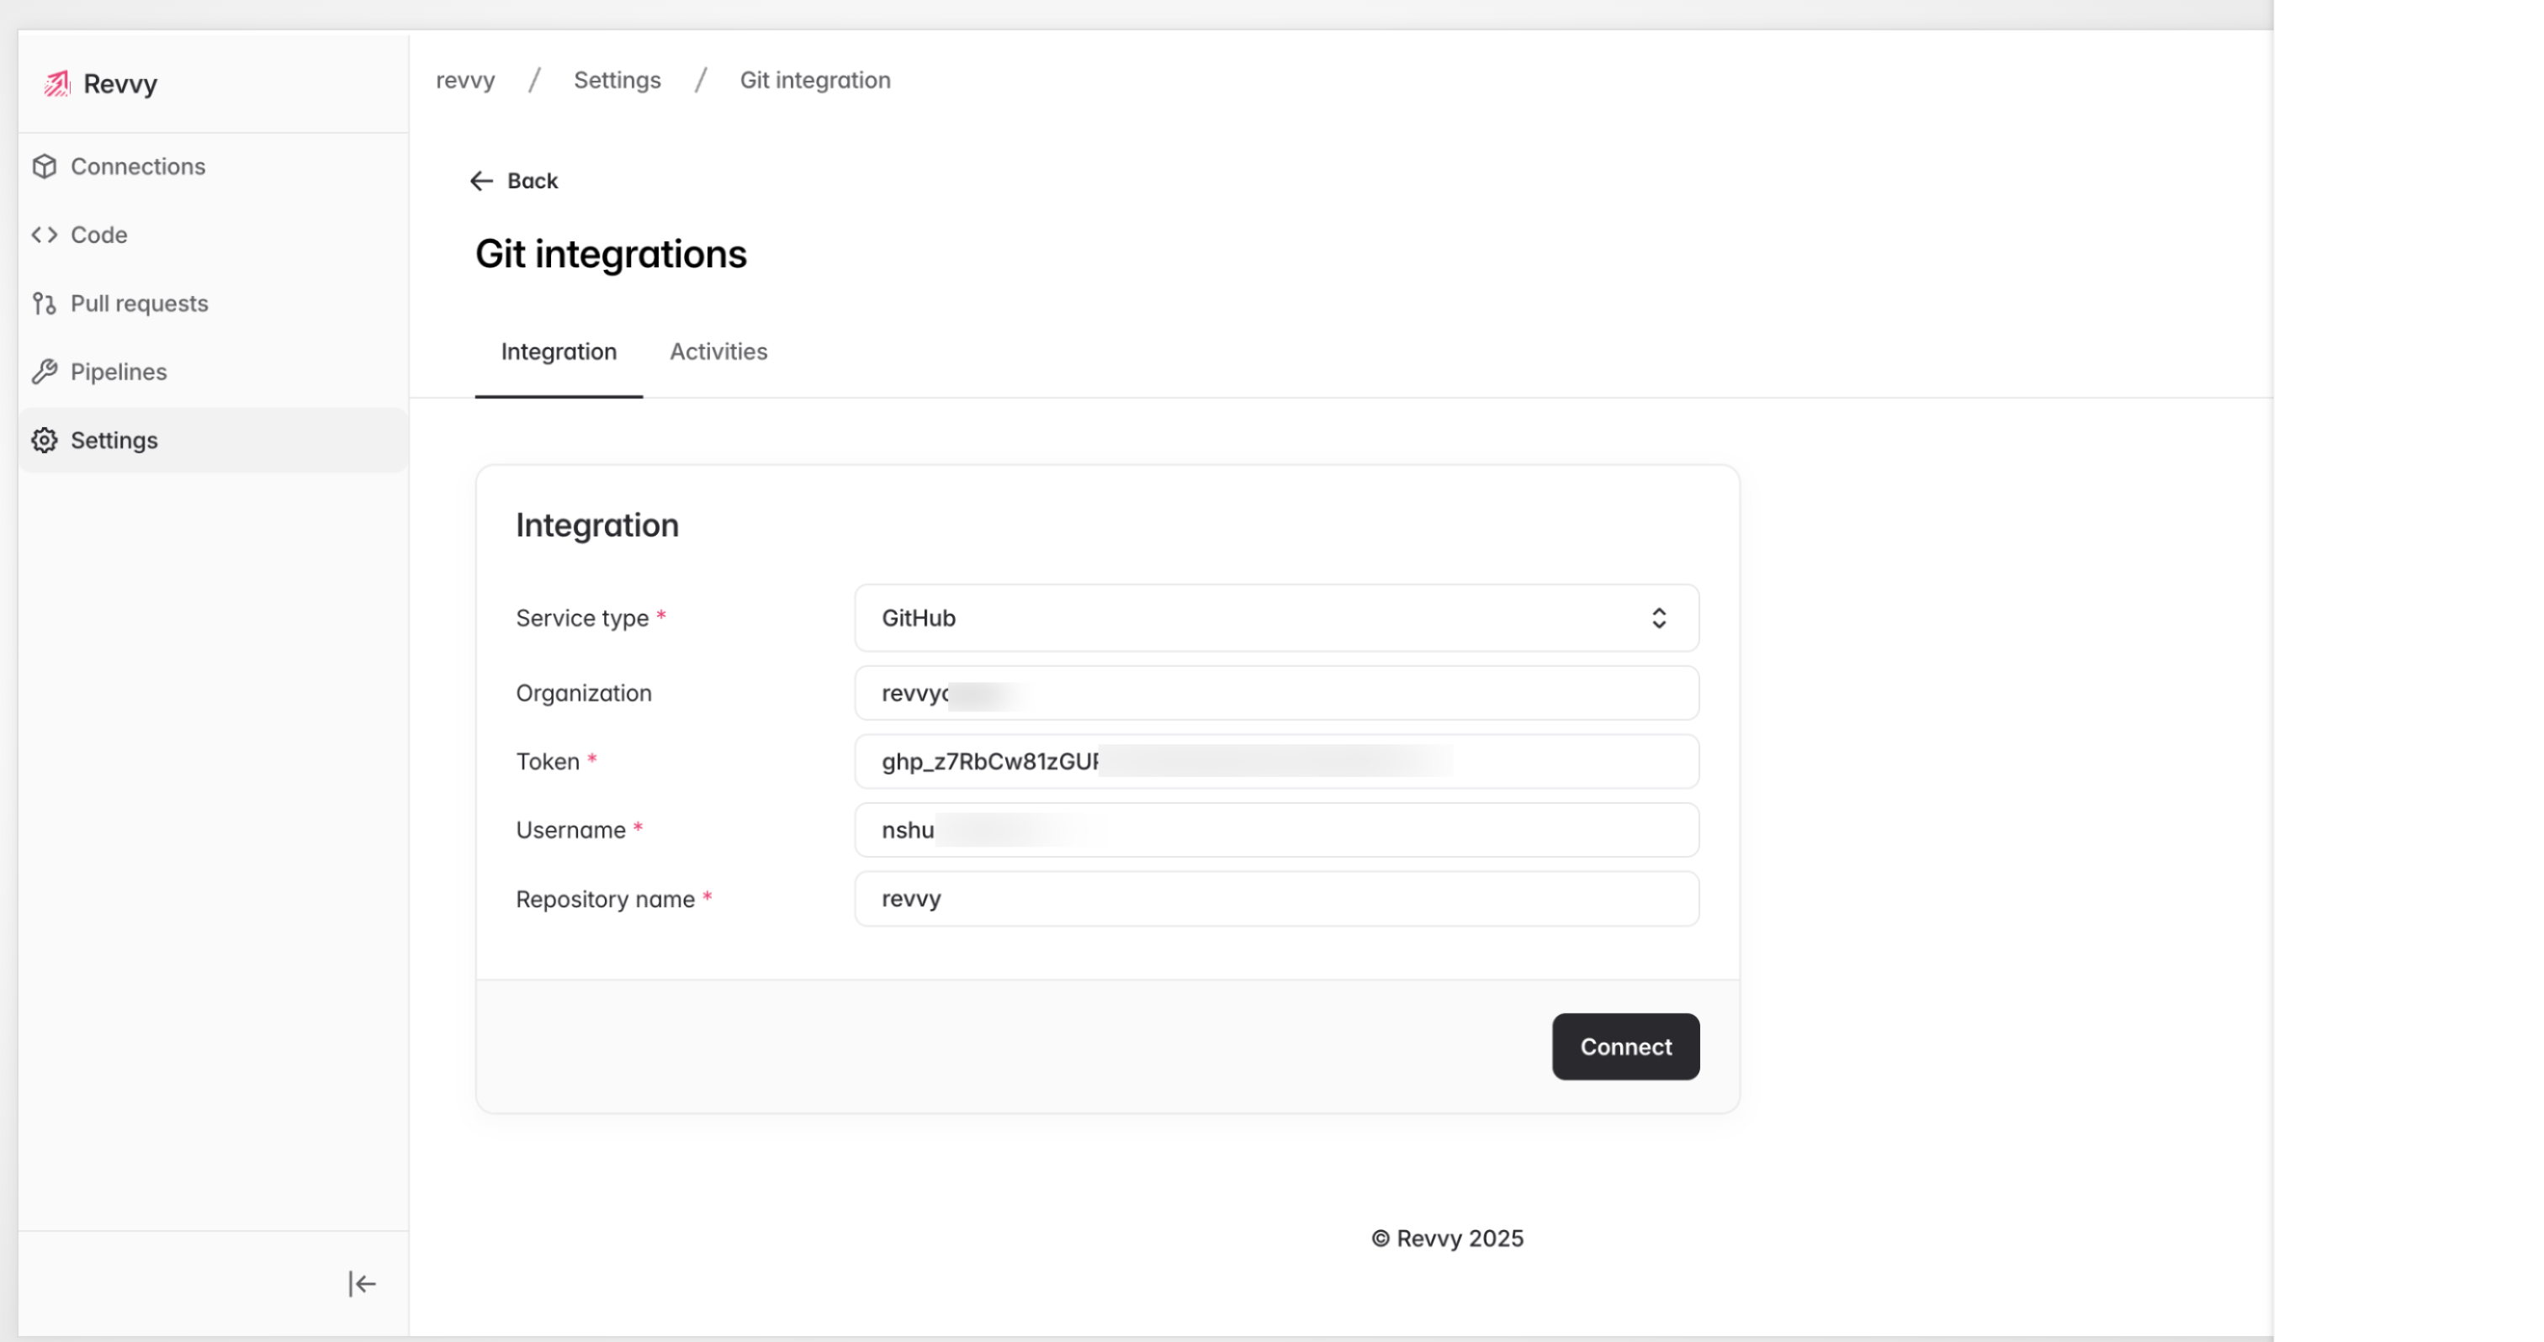Click the Settings gear icon
Screen dimensions: 2544x1342
click(45, 440)
